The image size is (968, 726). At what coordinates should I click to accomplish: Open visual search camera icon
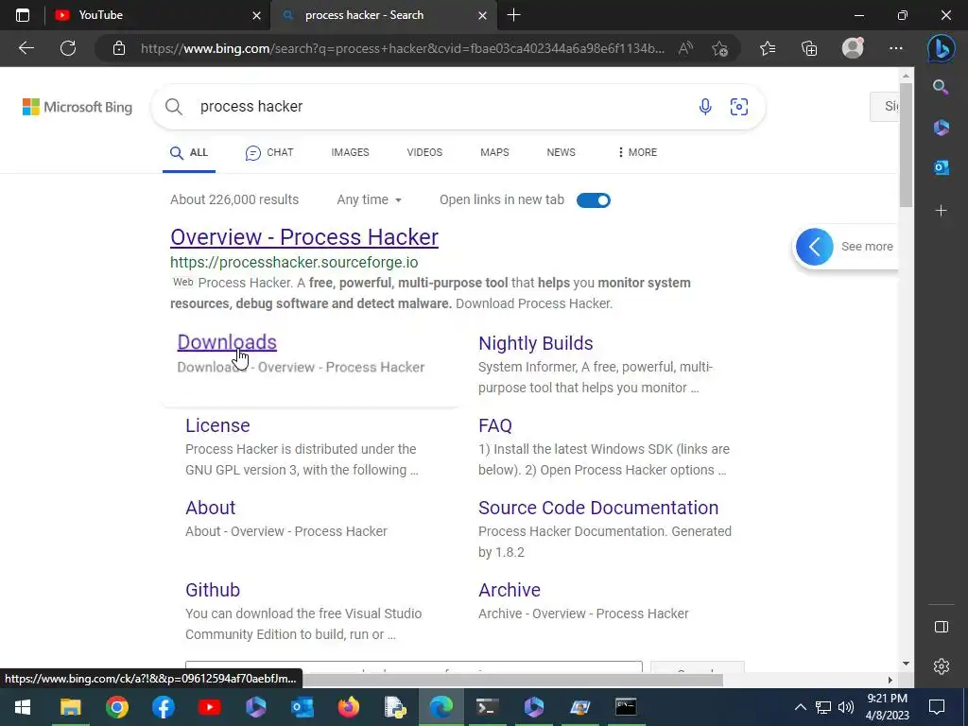pos(739,107)
